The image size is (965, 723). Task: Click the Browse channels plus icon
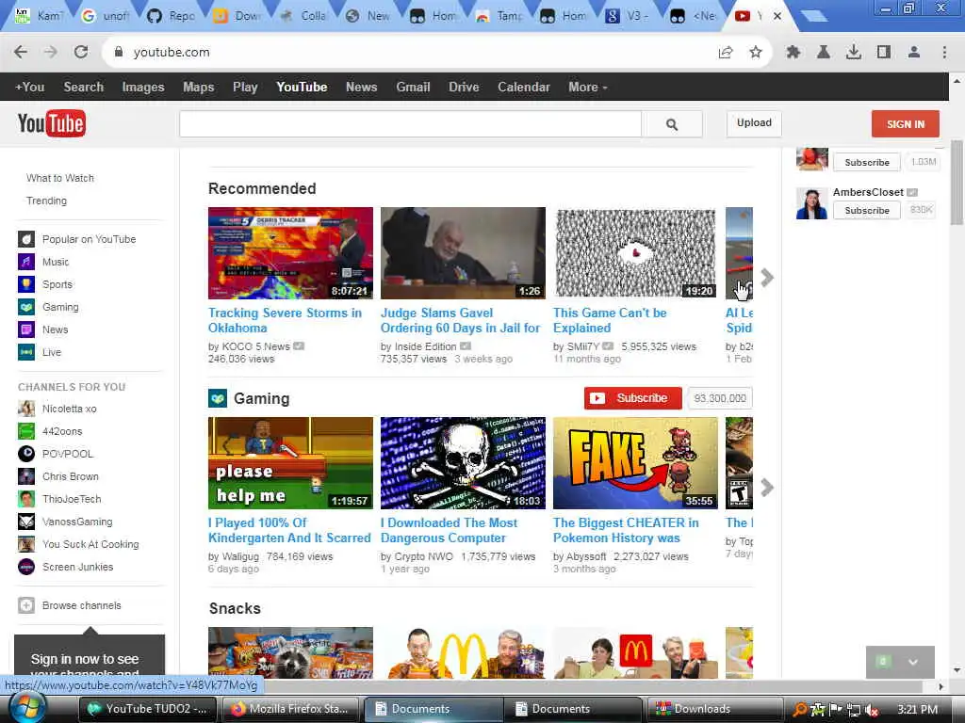pos(26,605)
